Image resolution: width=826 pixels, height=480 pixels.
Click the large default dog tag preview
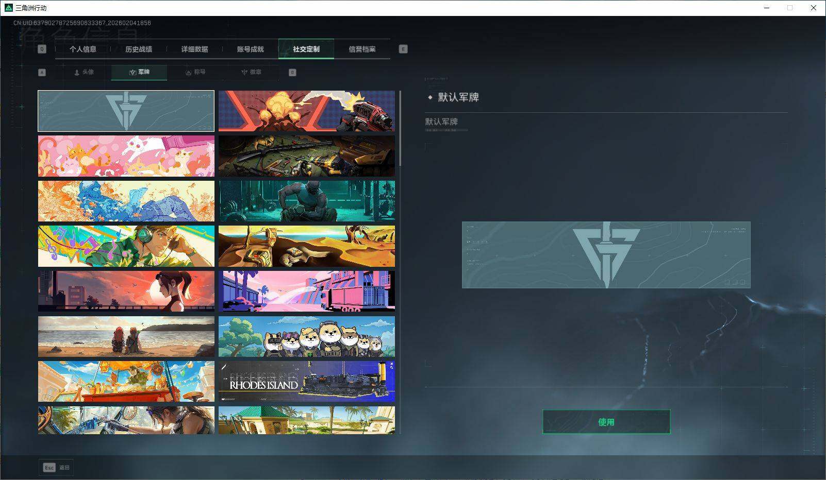click(x=606, y=255)
